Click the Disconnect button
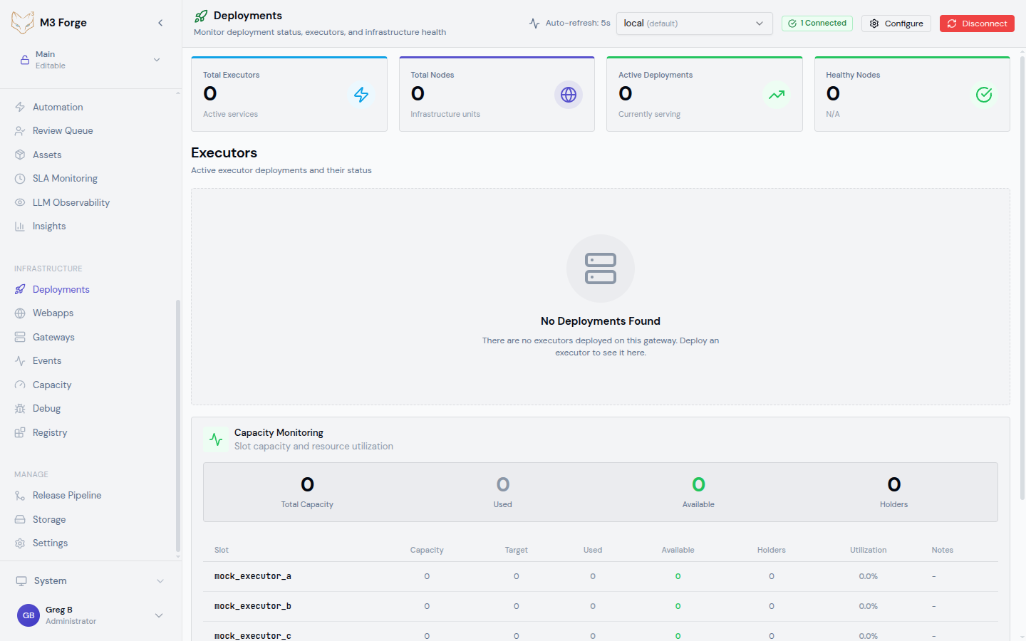The width and height of the screenshot is (1026, 641). [x=977, y=23]
